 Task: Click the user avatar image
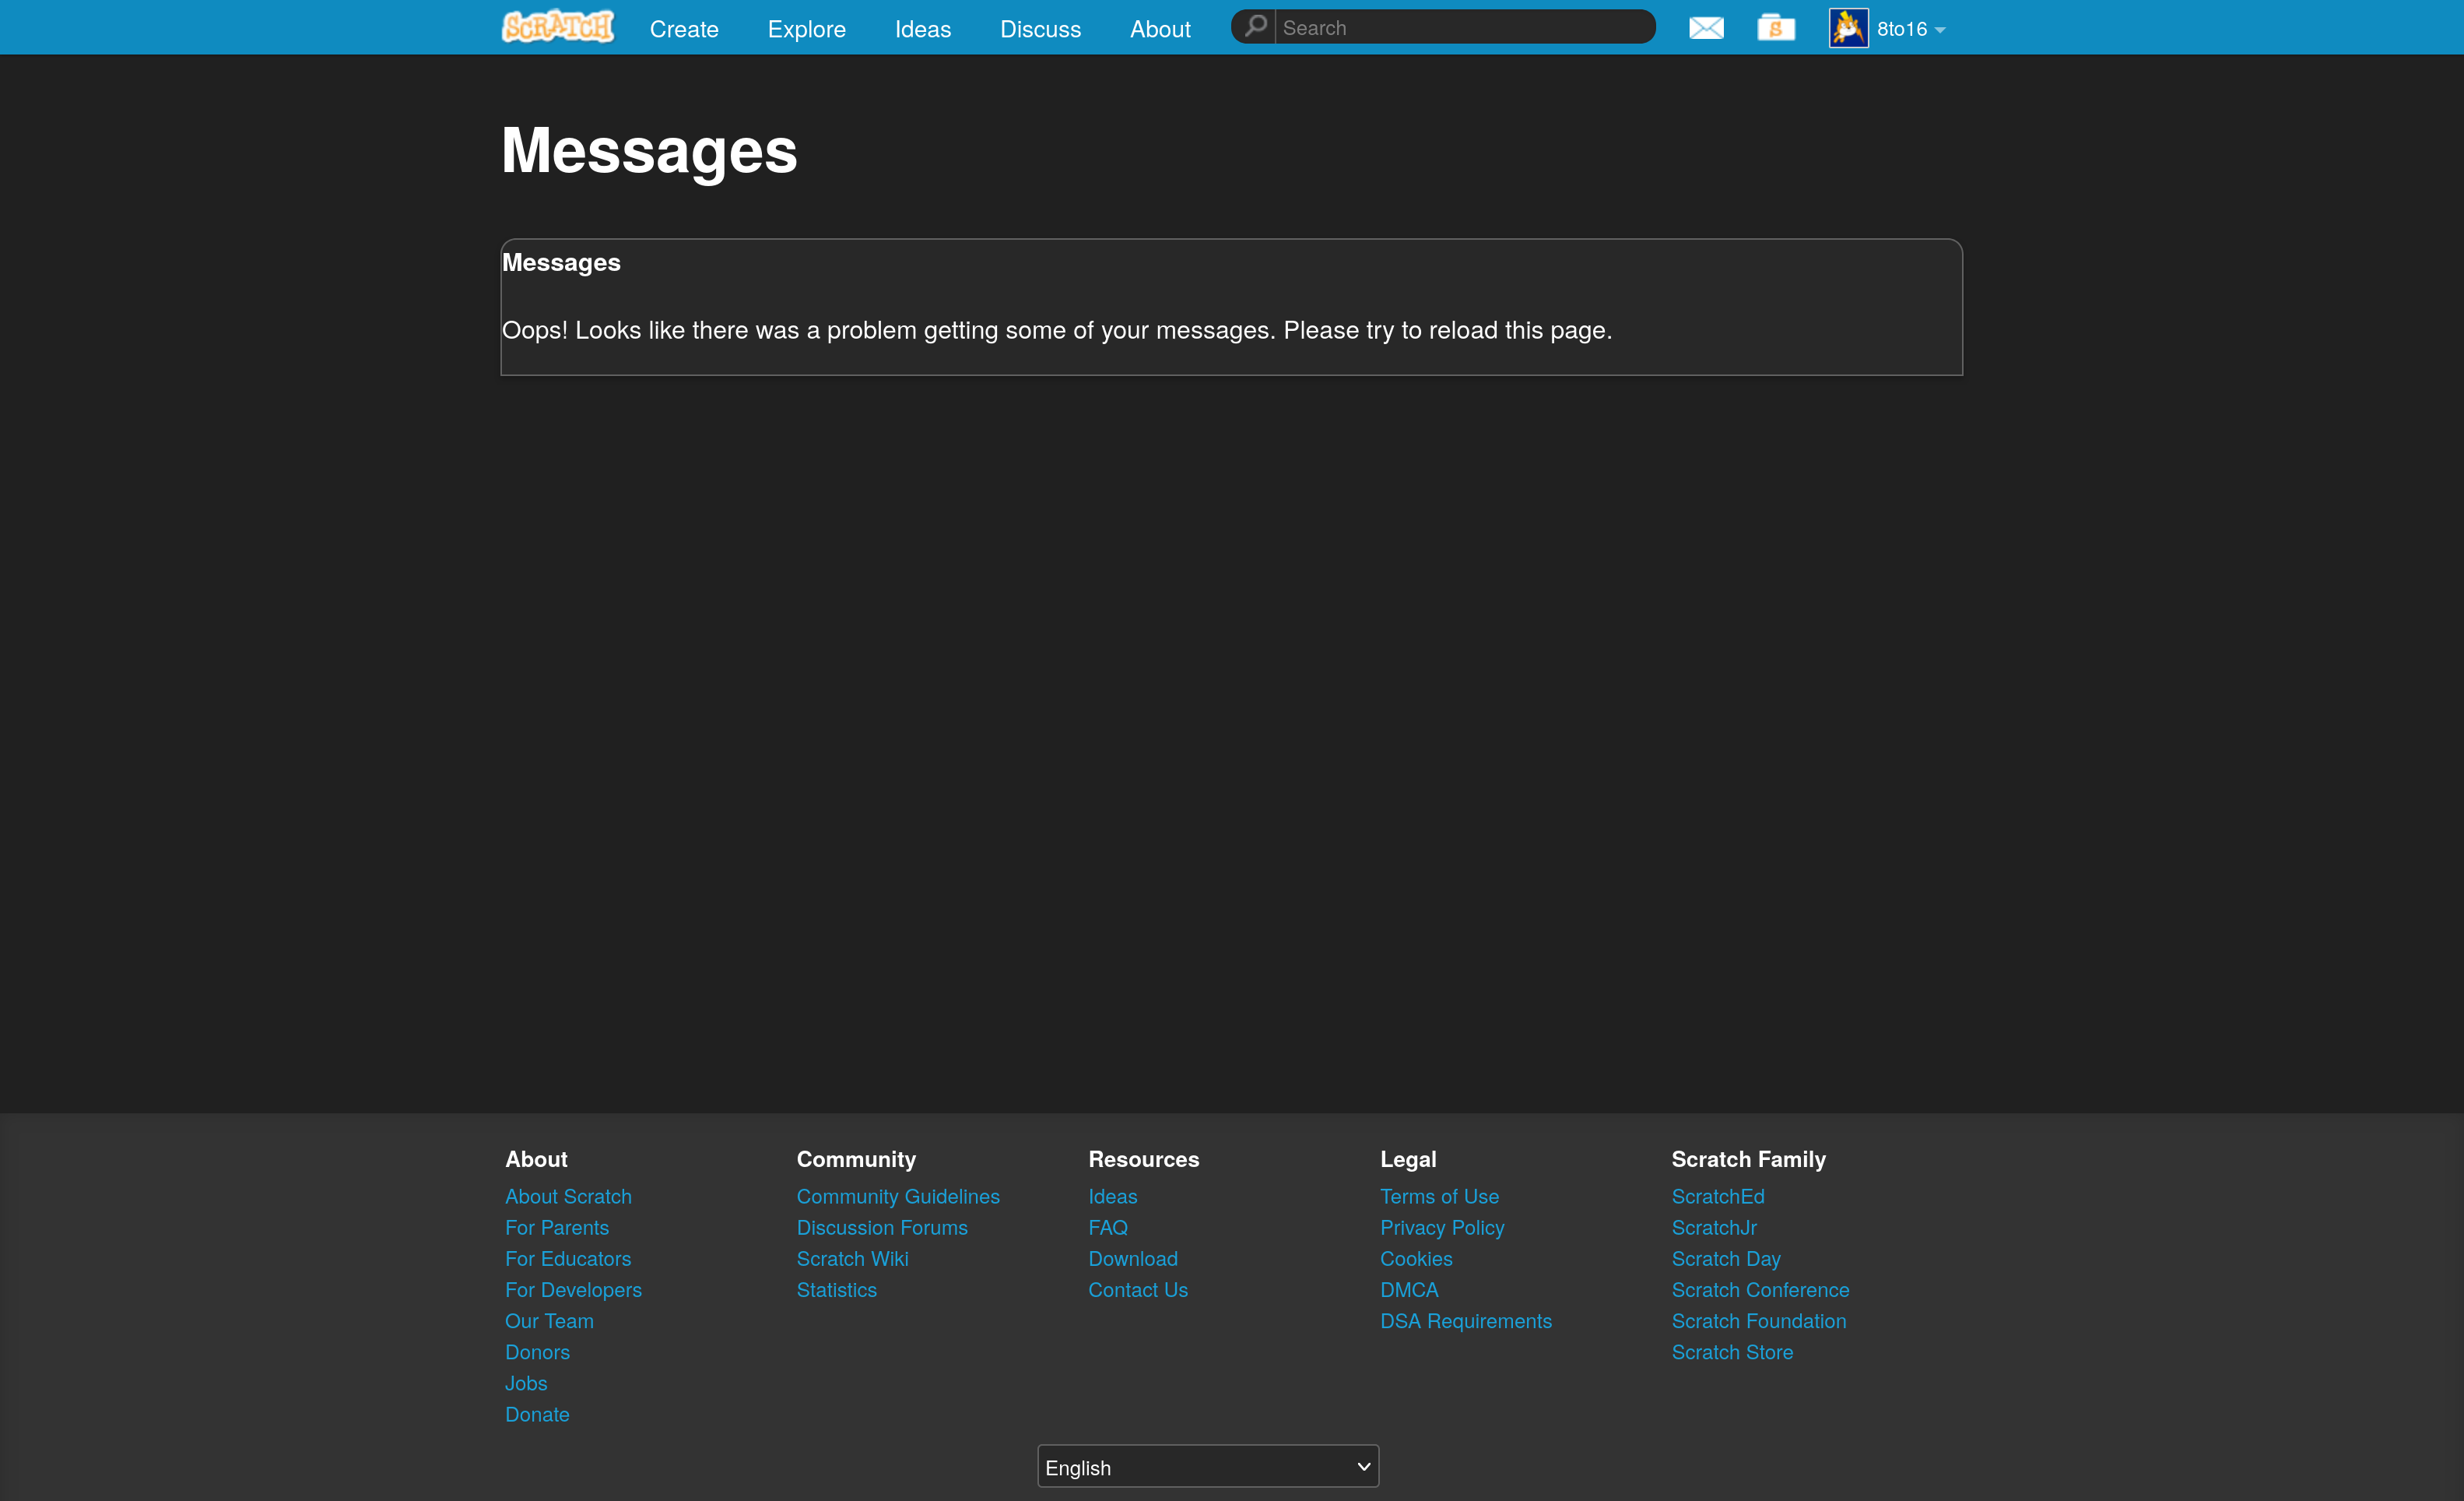click(x=1848, y=27)
